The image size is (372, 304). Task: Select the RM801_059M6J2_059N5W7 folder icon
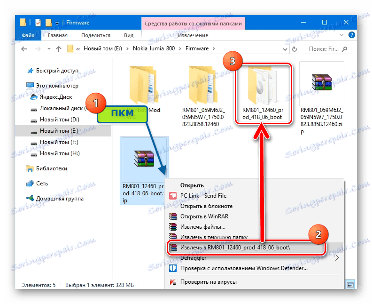203,85
